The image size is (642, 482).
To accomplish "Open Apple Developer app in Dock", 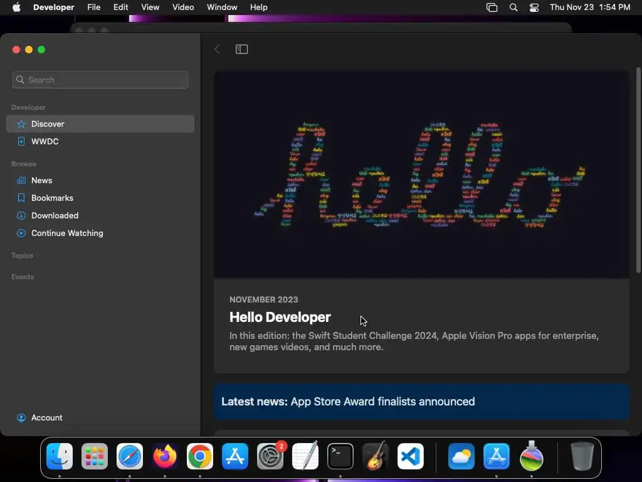I will point(497,456).
